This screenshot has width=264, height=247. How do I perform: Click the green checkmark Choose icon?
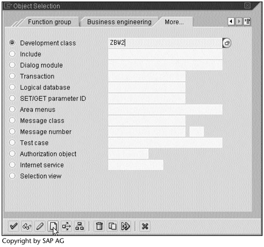pyautogui.click(x=14, y=226)
